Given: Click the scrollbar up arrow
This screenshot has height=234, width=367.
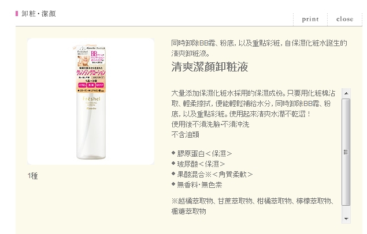Looking at the screenshot, I should pos(346,93).
